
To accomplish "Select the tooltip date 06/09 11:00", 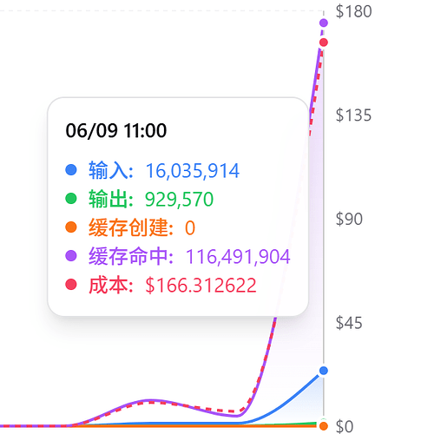I will point(116,130).
